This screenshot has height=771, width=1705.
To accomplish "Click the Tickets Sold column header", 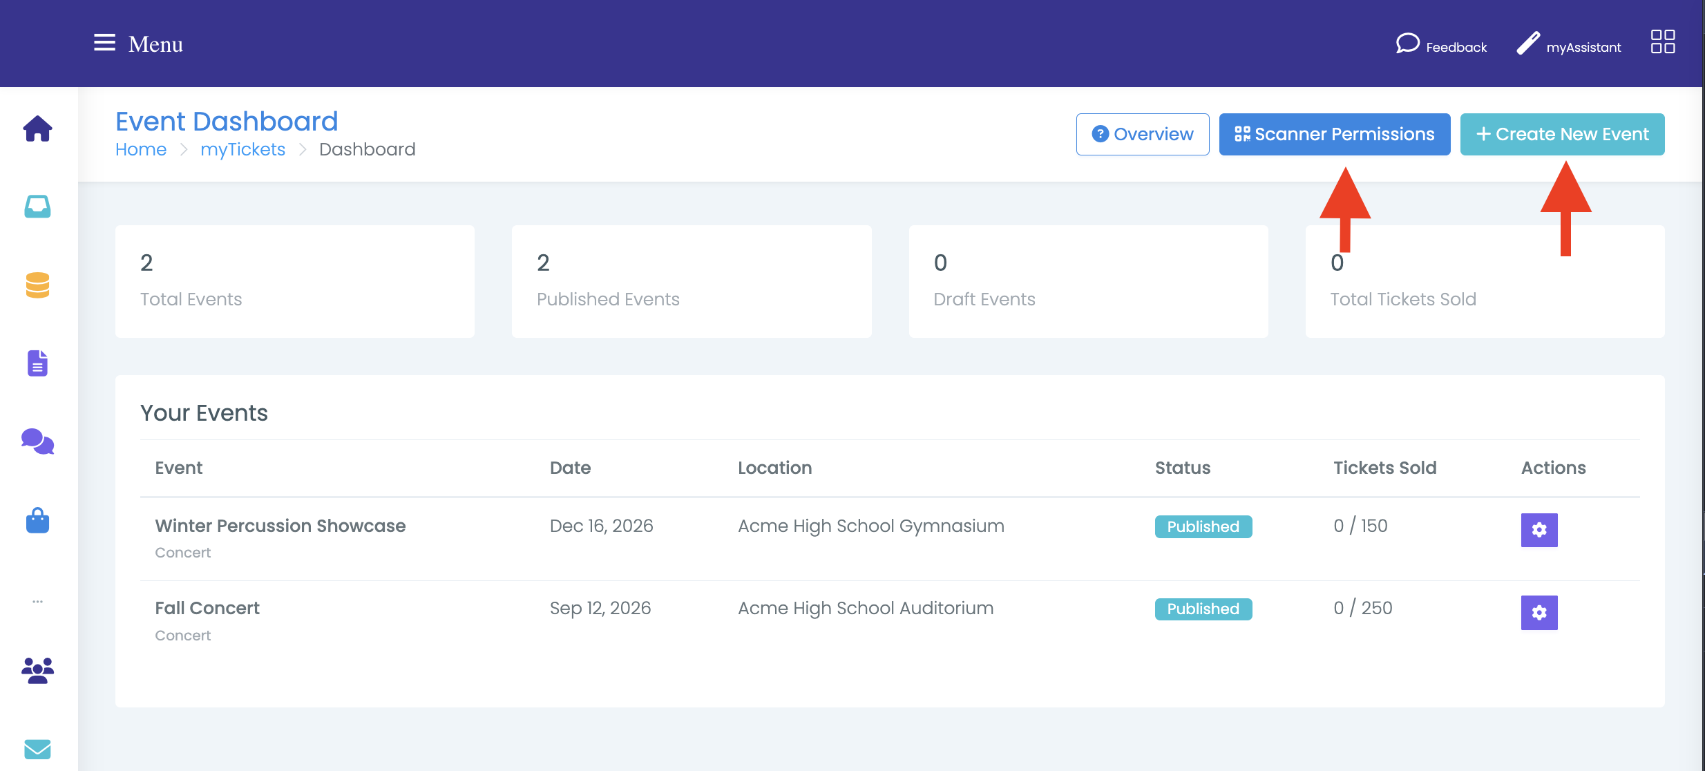I will (x=1385, y=468).
